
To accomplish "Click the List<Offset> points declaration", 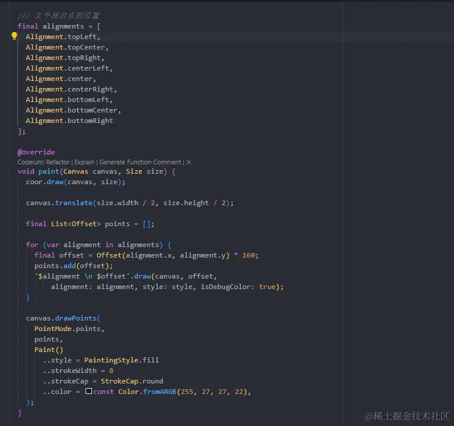I will (90, 224).
